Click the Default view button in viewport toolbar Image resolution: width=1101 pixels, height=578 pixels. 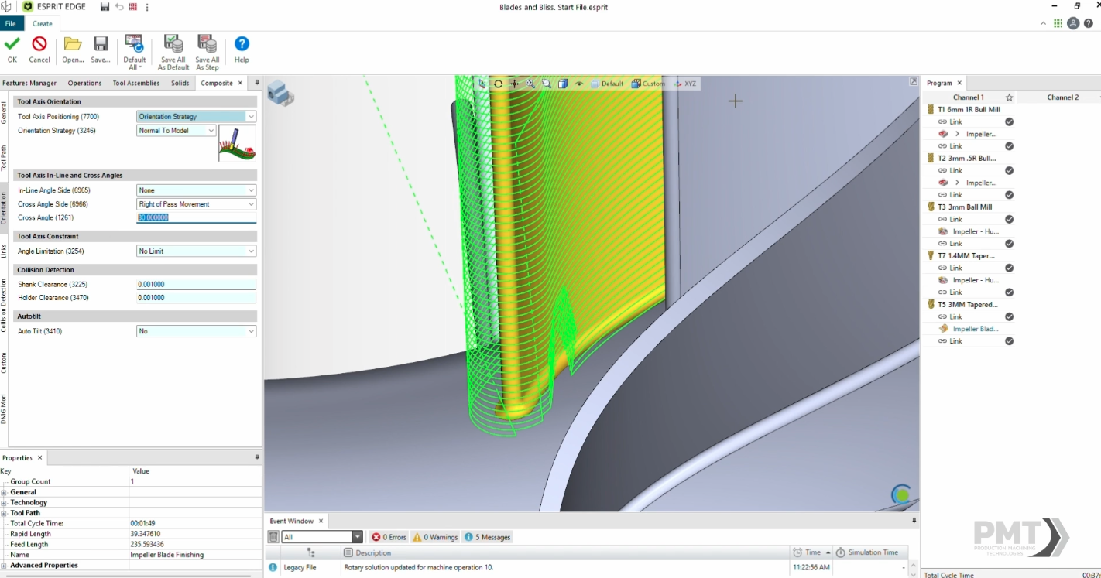pyautogui.click(x=607, y=84)
